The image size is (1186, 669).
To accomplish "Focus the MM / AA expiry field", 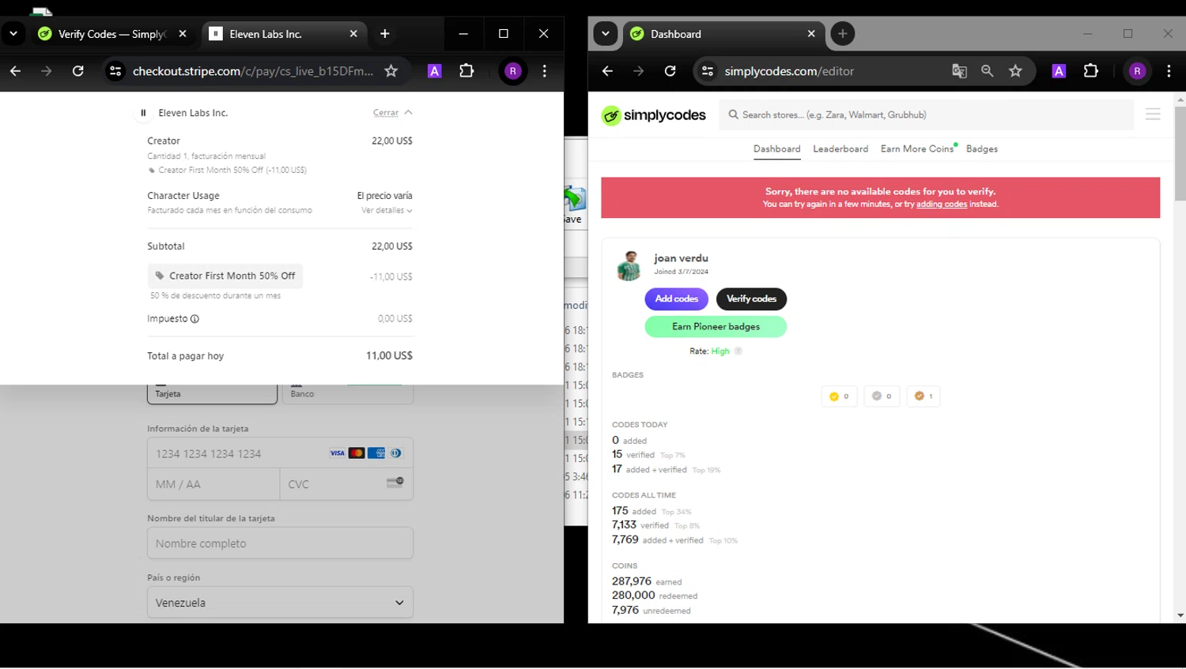I will coord(213,484).
